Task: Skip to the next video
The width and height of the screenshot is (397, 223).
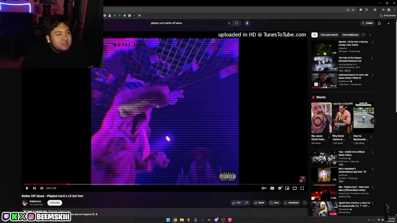Action: click(x=34, y=188)
